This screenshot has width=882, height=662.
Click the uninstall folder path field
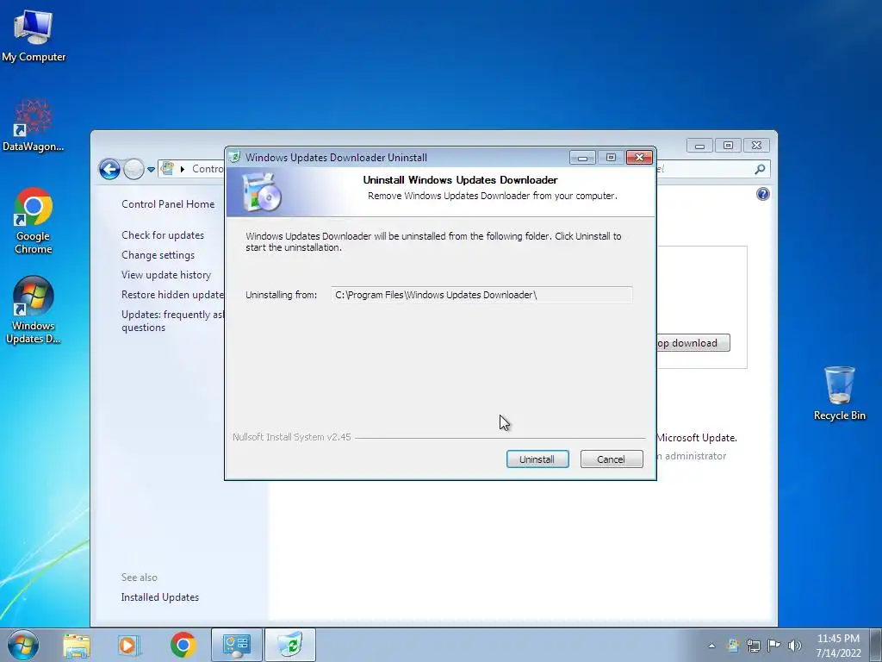[x=481, y=295]
